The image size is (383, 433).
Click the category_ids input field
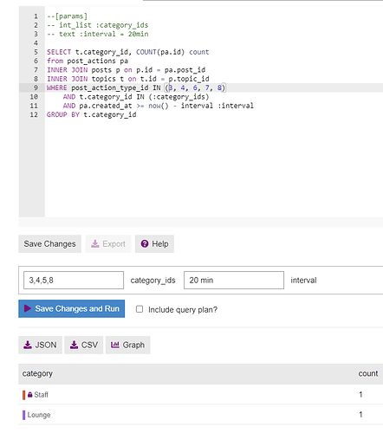click(x=74, y=280)
